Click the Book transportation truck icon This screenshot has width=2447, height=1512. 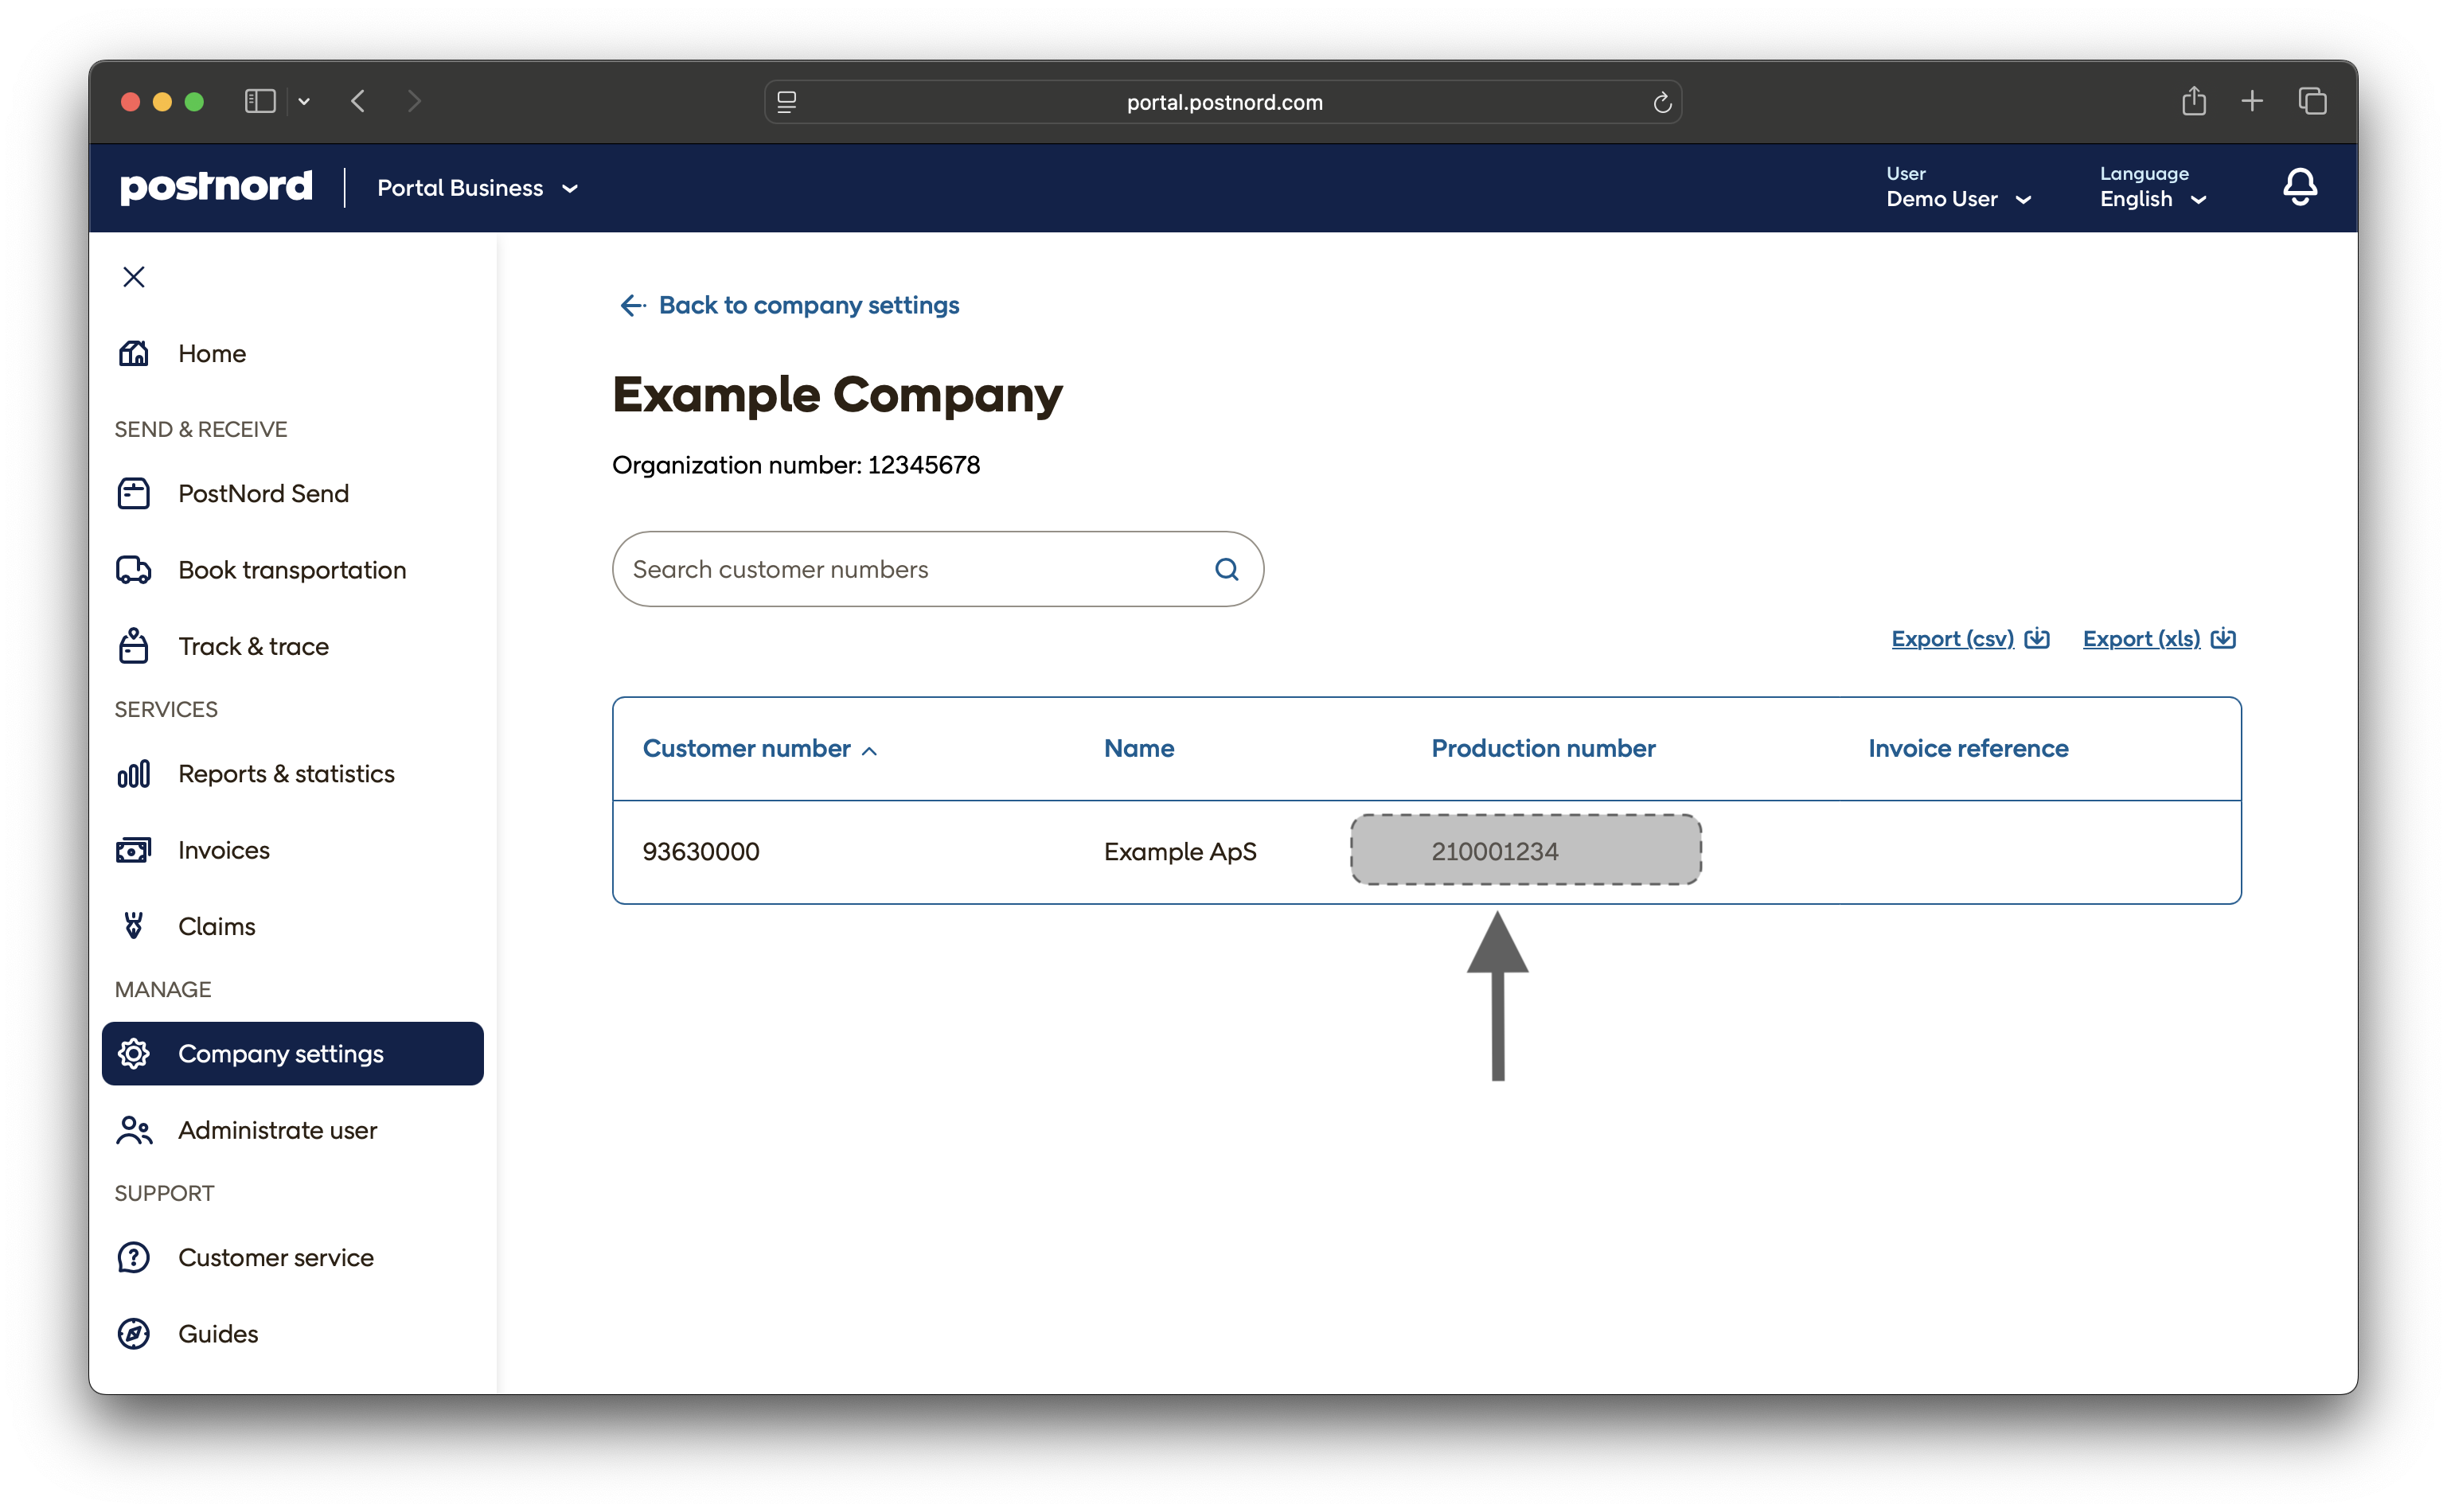pos(134,569)
